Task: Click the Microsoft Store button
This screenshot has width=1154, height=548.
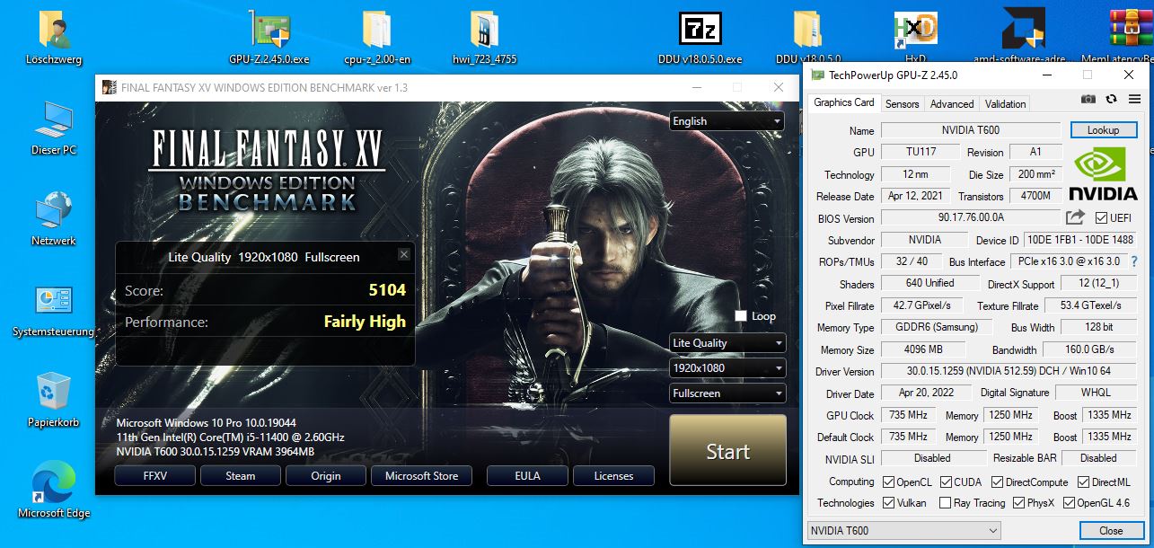Action: coord(421,476)
